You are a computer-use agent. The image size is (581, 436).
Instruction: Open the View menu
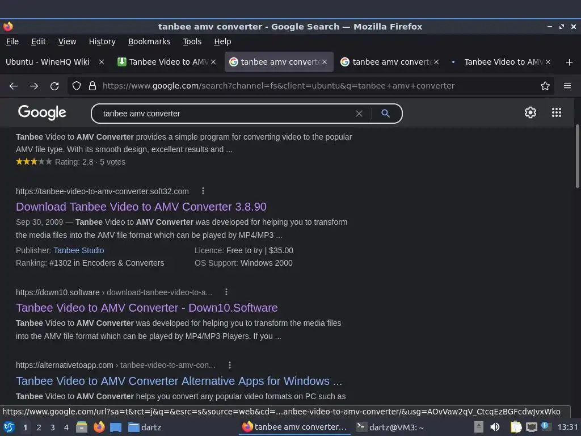click(67, 41)
